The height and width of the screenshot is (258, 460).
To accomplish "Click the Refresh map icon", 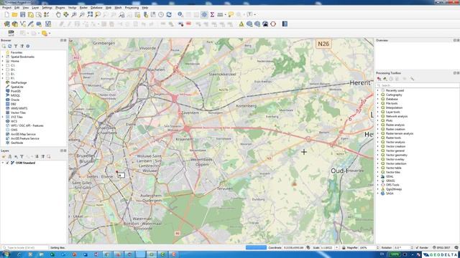I will coord(169,14).
